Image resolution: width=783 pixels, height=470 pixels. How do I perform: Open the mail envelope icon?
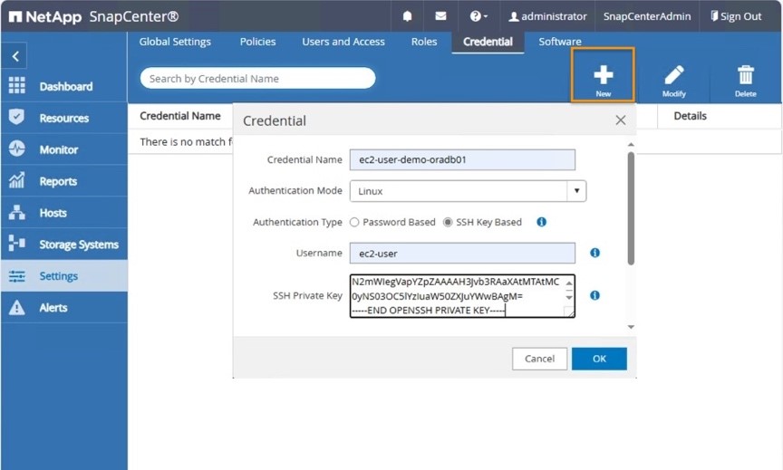[440, 16]
